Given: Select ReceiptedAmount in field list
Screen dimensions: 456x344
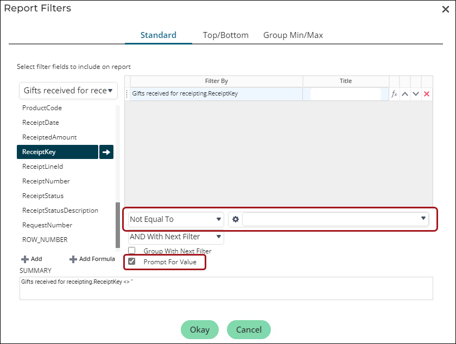Looking at the screenshot, I should coord(49,137).
